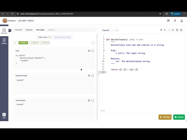The width and height of the screenshot is (187, 140).
Task: Select Case 2 test case
Action: (x=34, y=43)
